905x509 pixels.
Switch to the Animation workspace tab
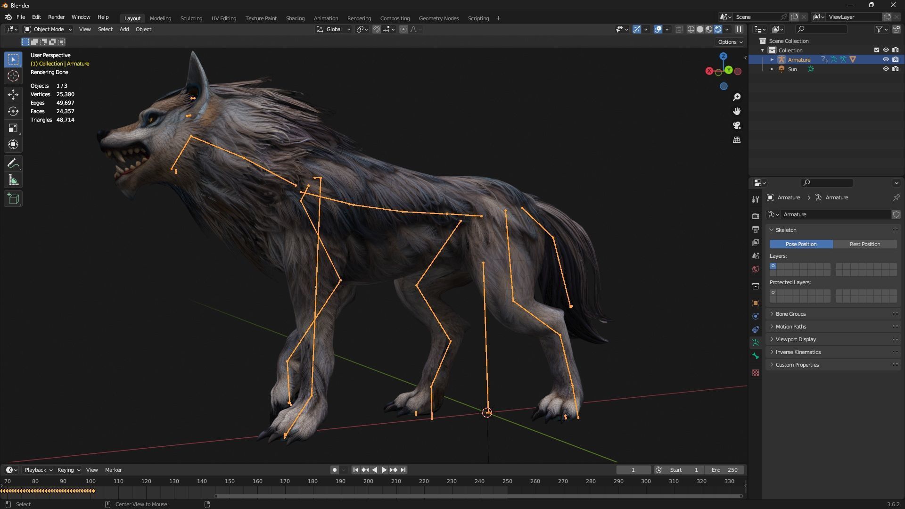tap(326, 18)
